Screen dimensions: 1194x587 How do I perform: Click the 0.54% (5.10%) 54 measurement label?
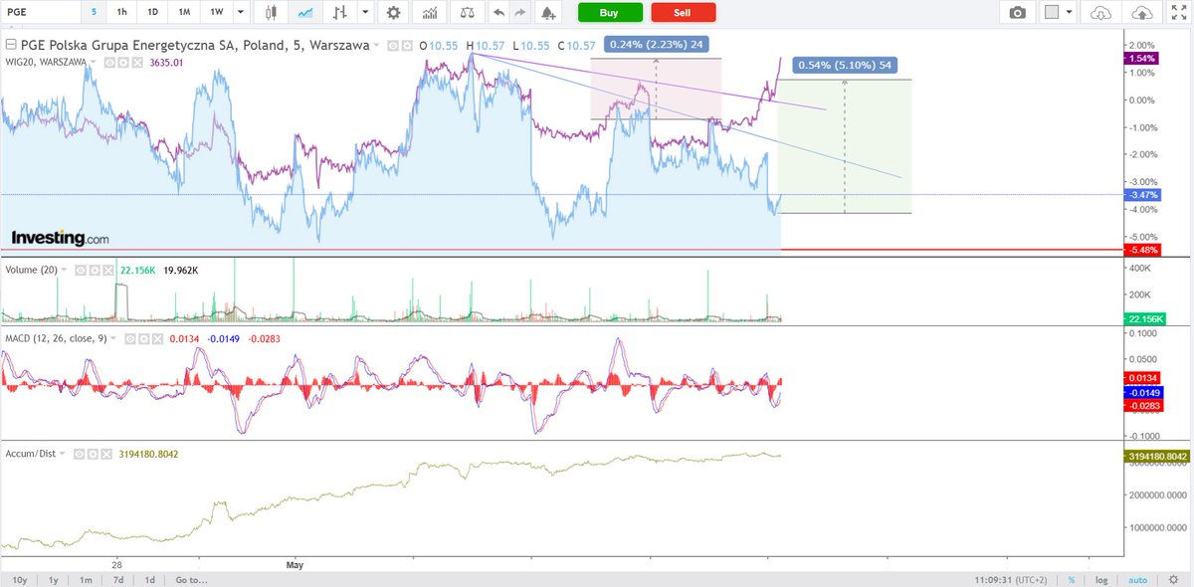click(x=845, y=66)
